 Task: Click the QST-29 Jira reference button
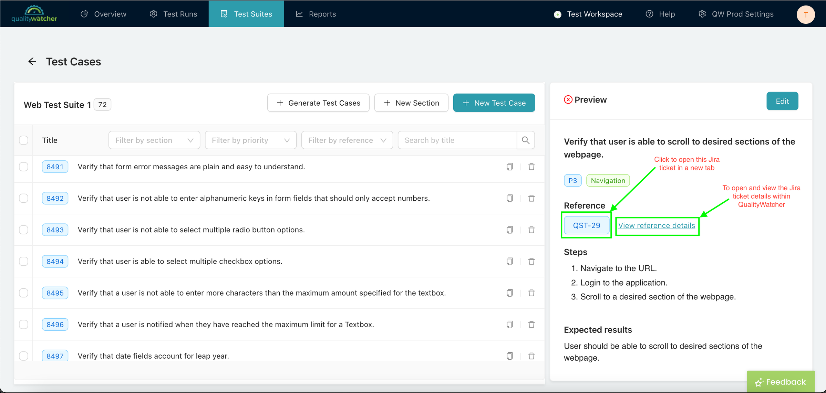(x=586, y=225)
